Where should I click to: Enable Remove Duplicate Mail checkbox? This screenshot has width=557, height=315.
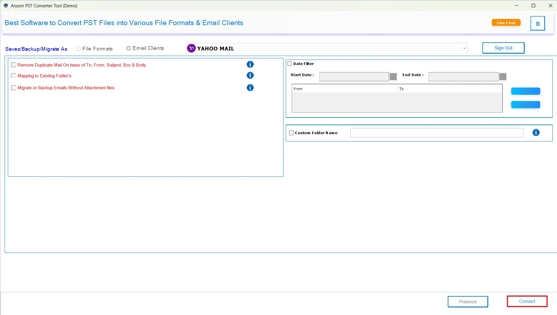point(13,65)
